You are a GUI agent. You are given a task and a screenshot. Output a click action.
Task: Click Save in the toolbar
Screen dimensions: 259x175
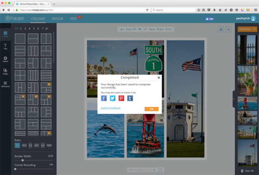pos(152,29)
